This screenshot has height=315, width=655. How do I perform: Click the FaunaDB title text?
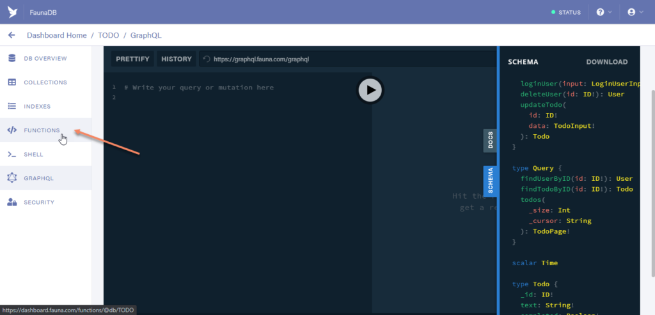pyautogui.click(x=43, y=13)
